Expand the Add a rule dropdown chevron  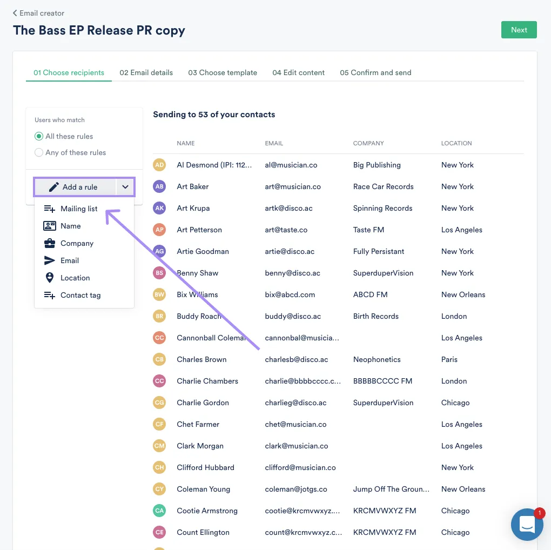125,186
